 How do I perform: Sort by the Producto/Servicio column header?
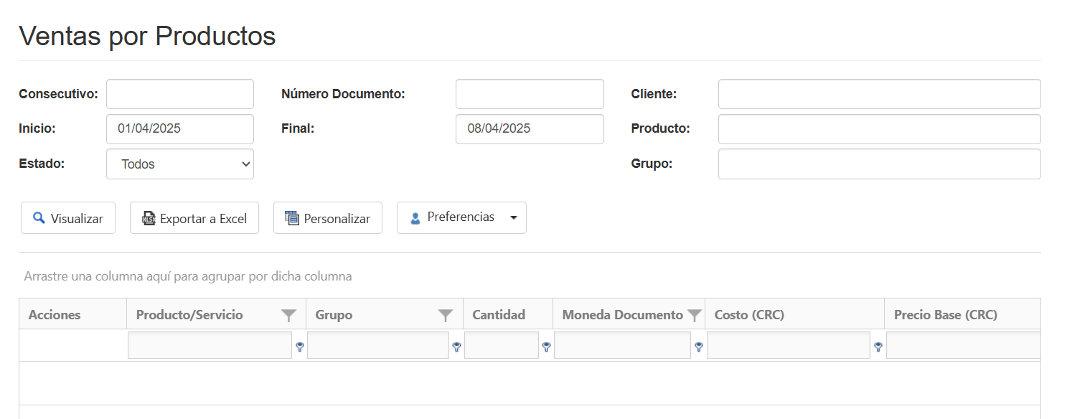point(189,315)
